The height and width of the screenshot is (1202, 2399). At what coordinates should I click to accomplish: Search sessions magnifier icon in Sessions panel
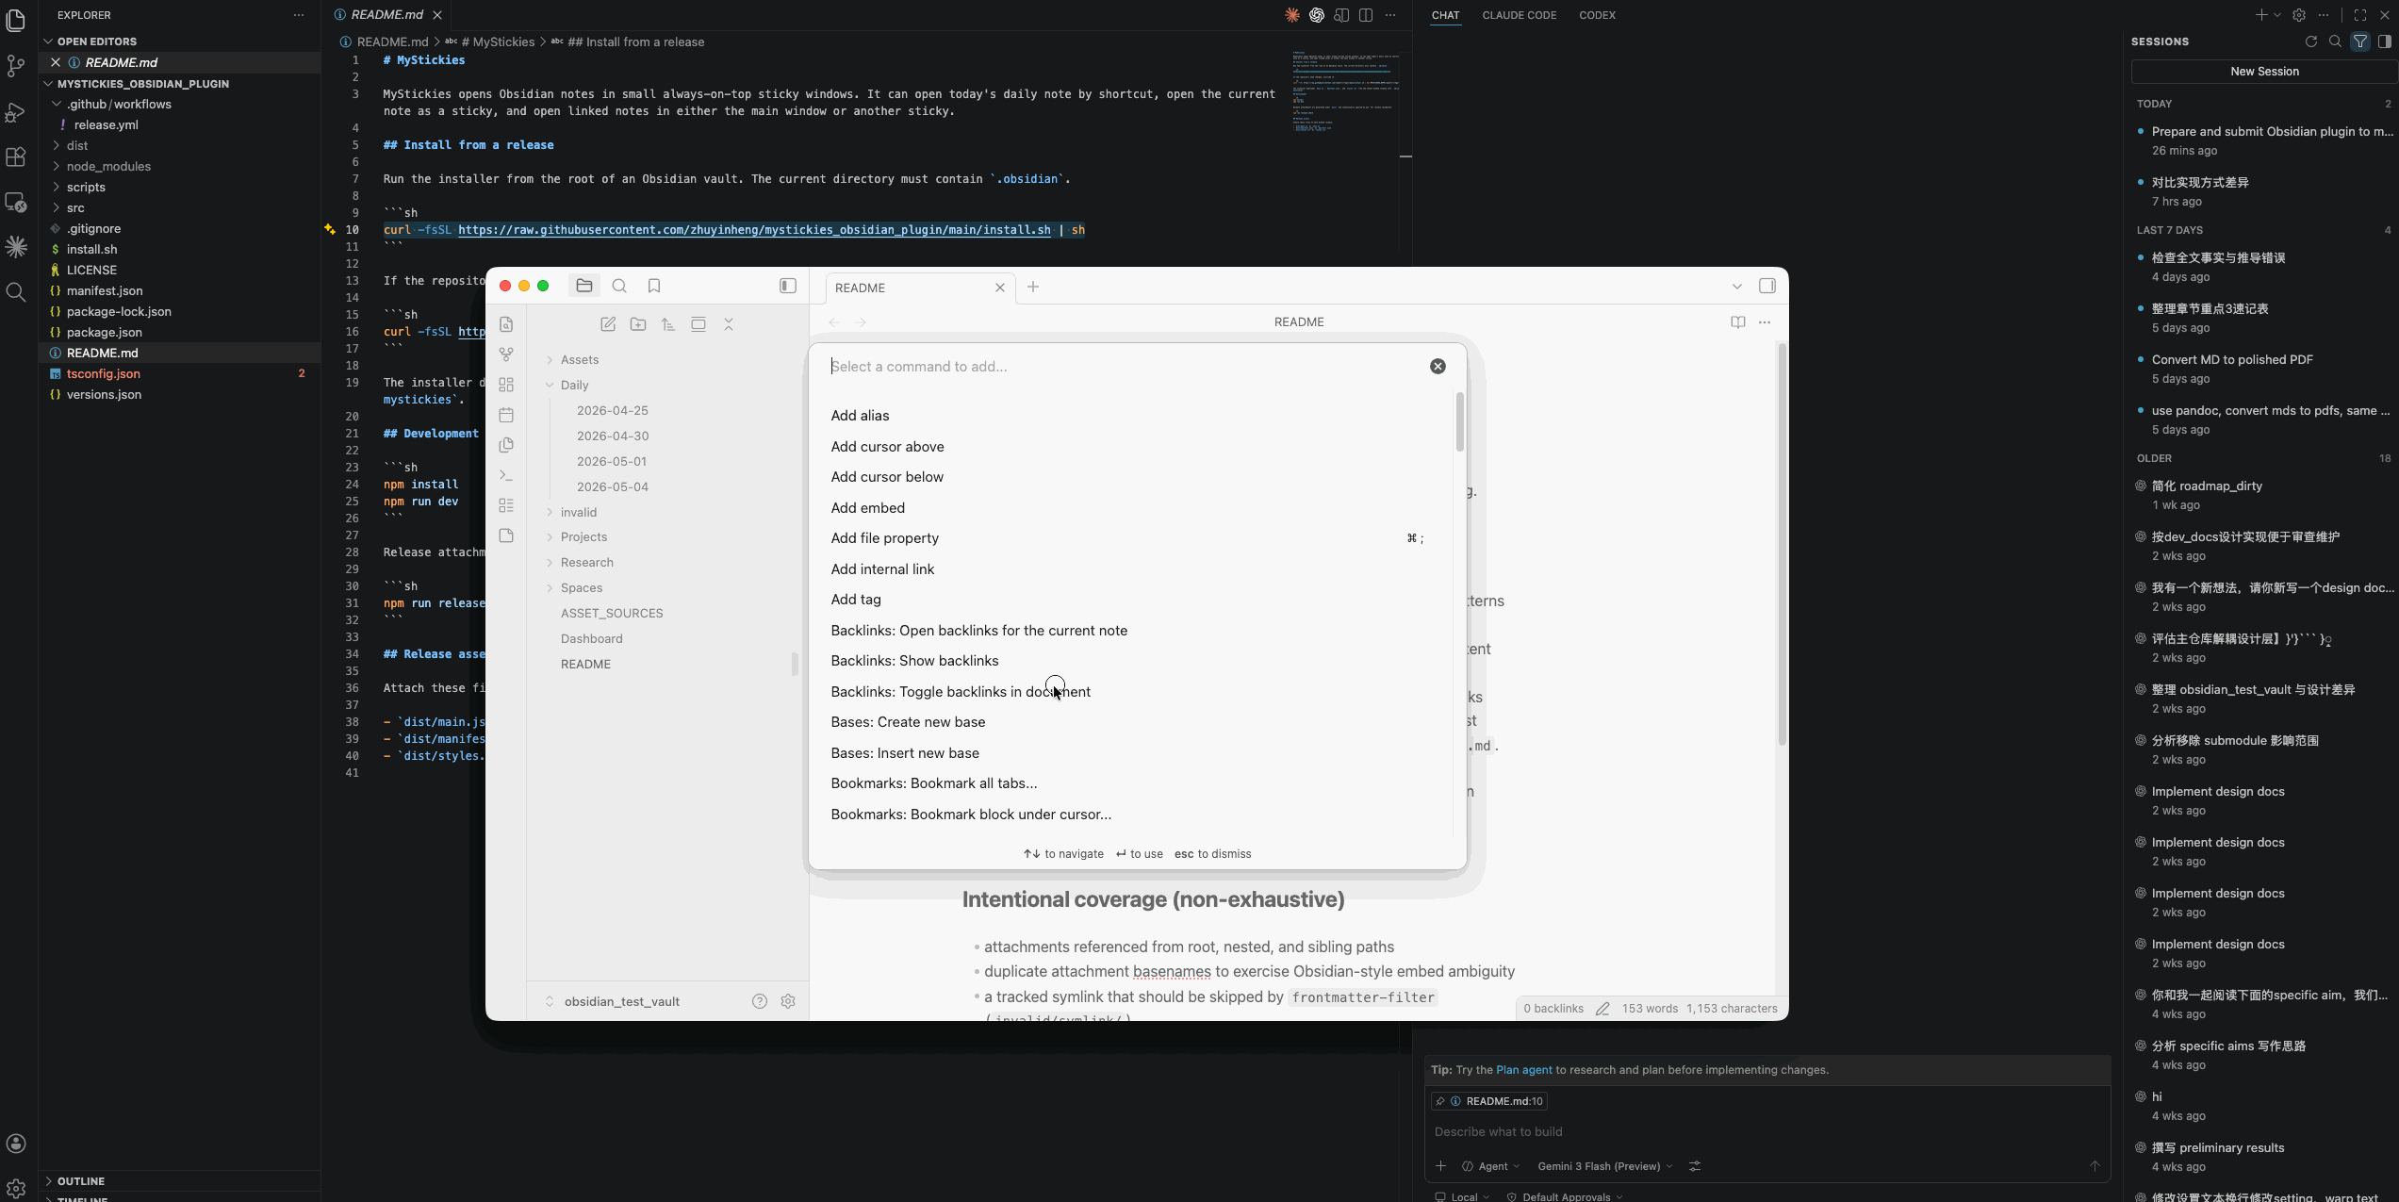2335,41
